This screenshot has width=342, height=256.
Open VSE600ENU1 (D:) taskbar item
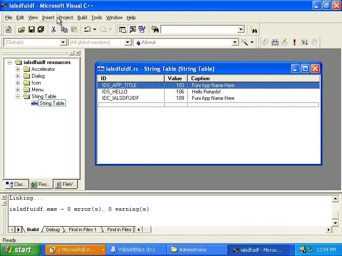[x=136, y=250]
